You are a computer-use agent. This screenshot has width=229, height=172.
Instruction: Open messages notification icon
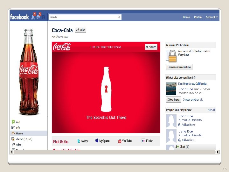coord(38,17)
